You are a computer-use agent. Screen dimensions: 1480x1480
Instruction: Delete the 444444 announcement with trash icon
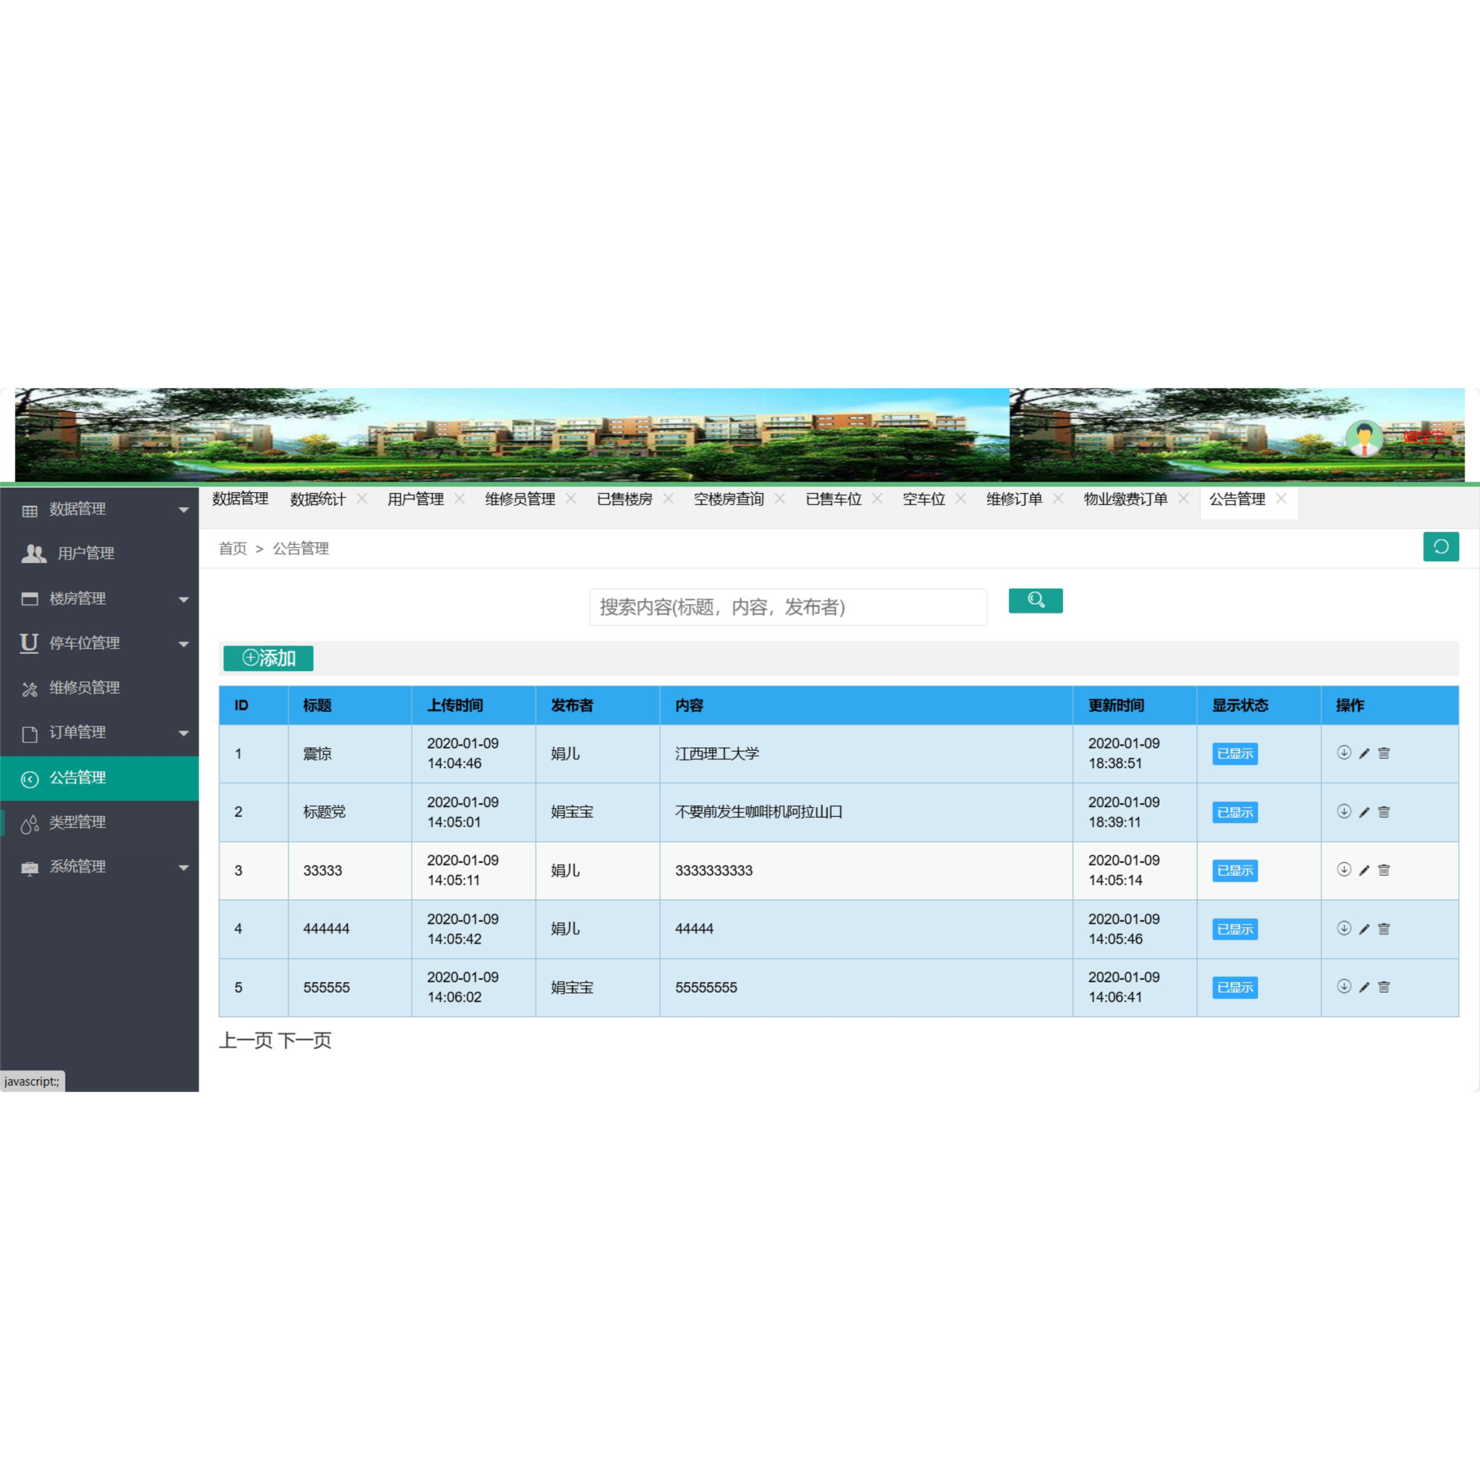click(1384, 929)
